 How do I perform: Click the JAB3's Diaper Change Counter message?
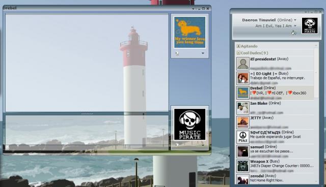coord(282,166)
